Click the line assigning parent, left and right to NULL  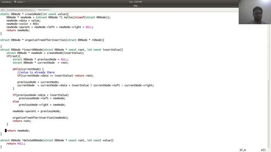tap(50, 27)
